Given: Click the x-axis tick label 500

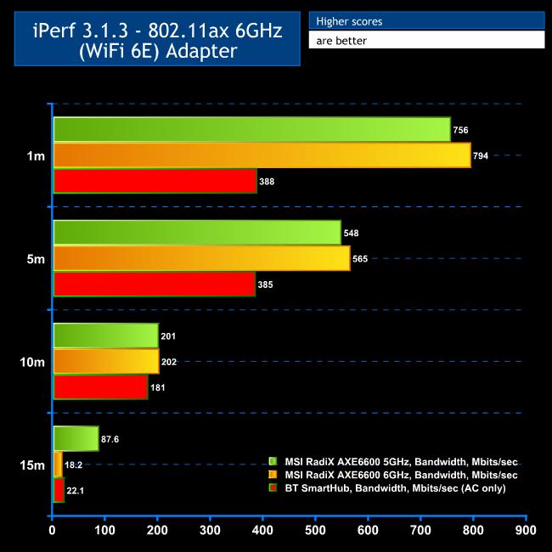Looking at the screenshot, I should 315,530.
